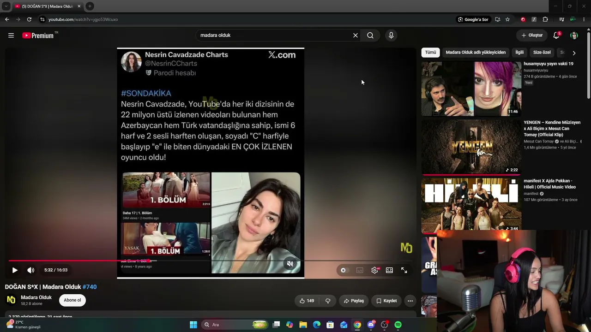
Task: Share the video with Paylaş
Action: click(354, 301)
